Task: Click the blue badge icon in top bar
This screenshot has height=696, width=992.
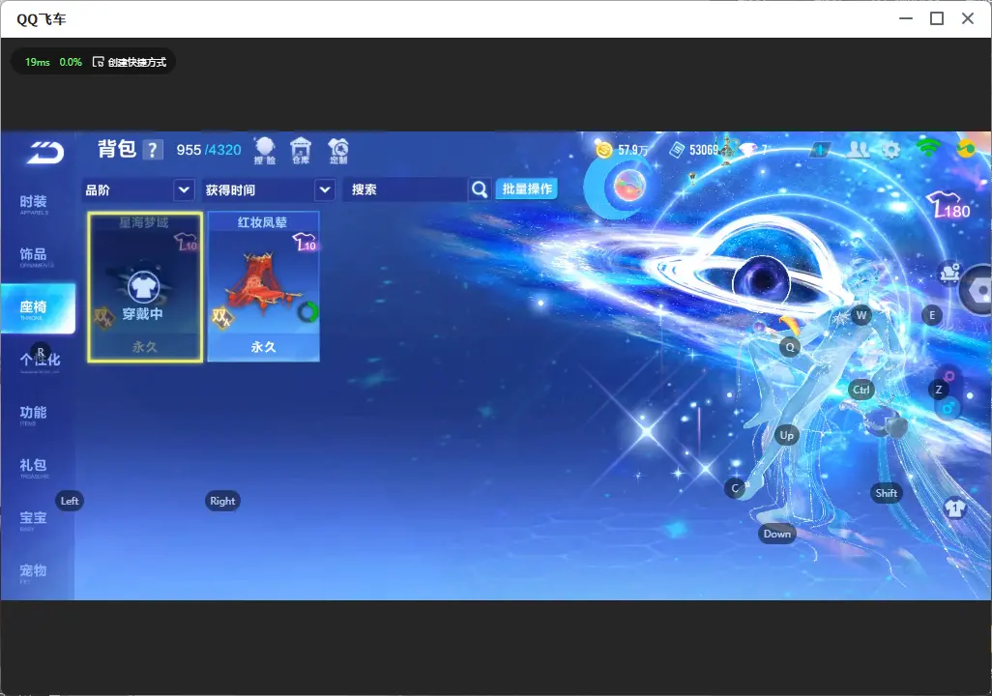Action: [x=820, y=150]
